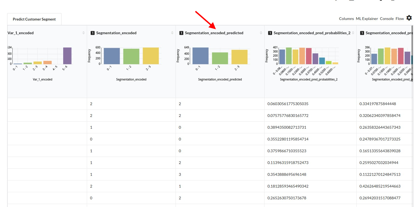Sort the Segmentation_encoded_predicted column
420x207 pixels.
point(261,33)
